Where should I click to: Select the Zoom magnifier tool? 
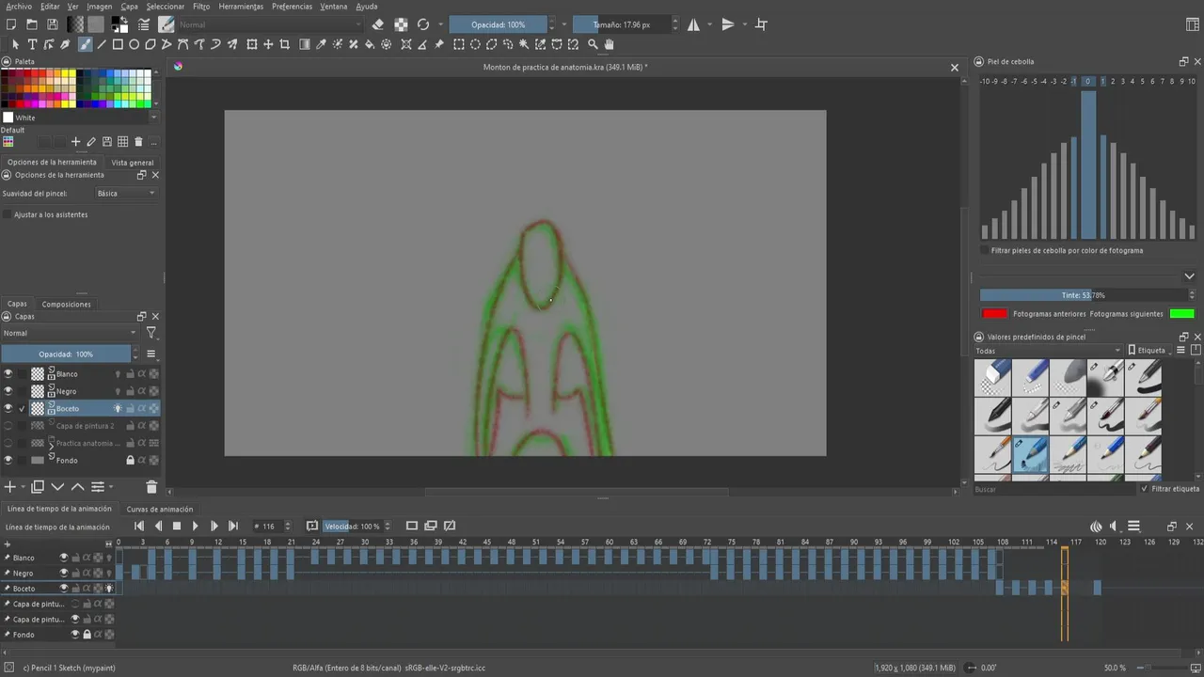(593, 44)
